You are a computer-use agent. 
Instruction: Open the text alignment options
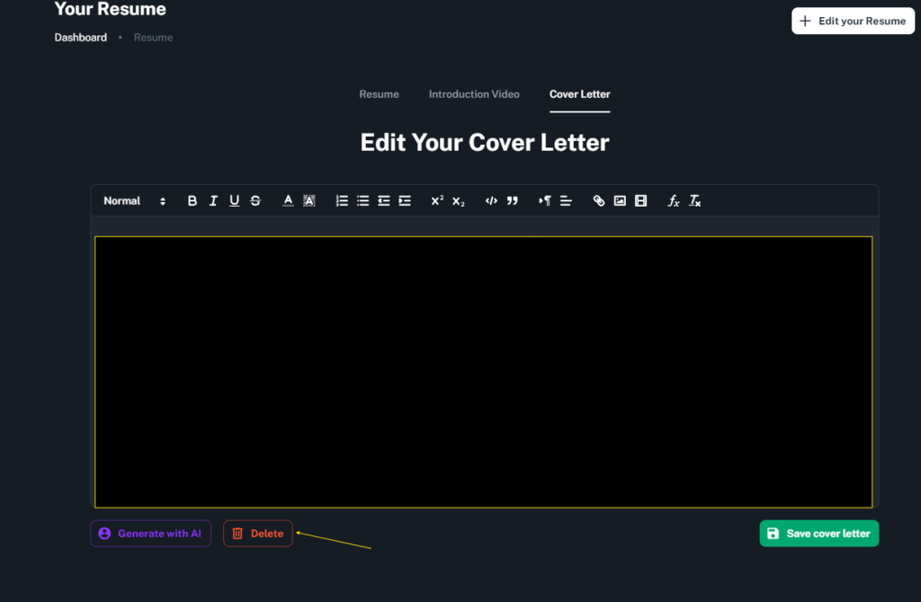tap(566, 200)
